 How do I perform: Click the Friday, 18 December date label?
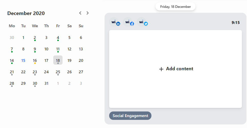tap(176, 7)
